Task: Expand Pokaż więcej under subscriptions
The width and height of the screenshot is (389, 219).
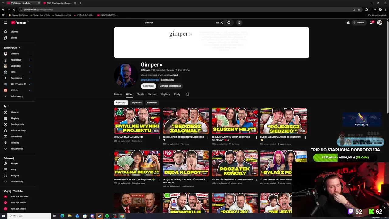Action: click(x=17, y=96)
